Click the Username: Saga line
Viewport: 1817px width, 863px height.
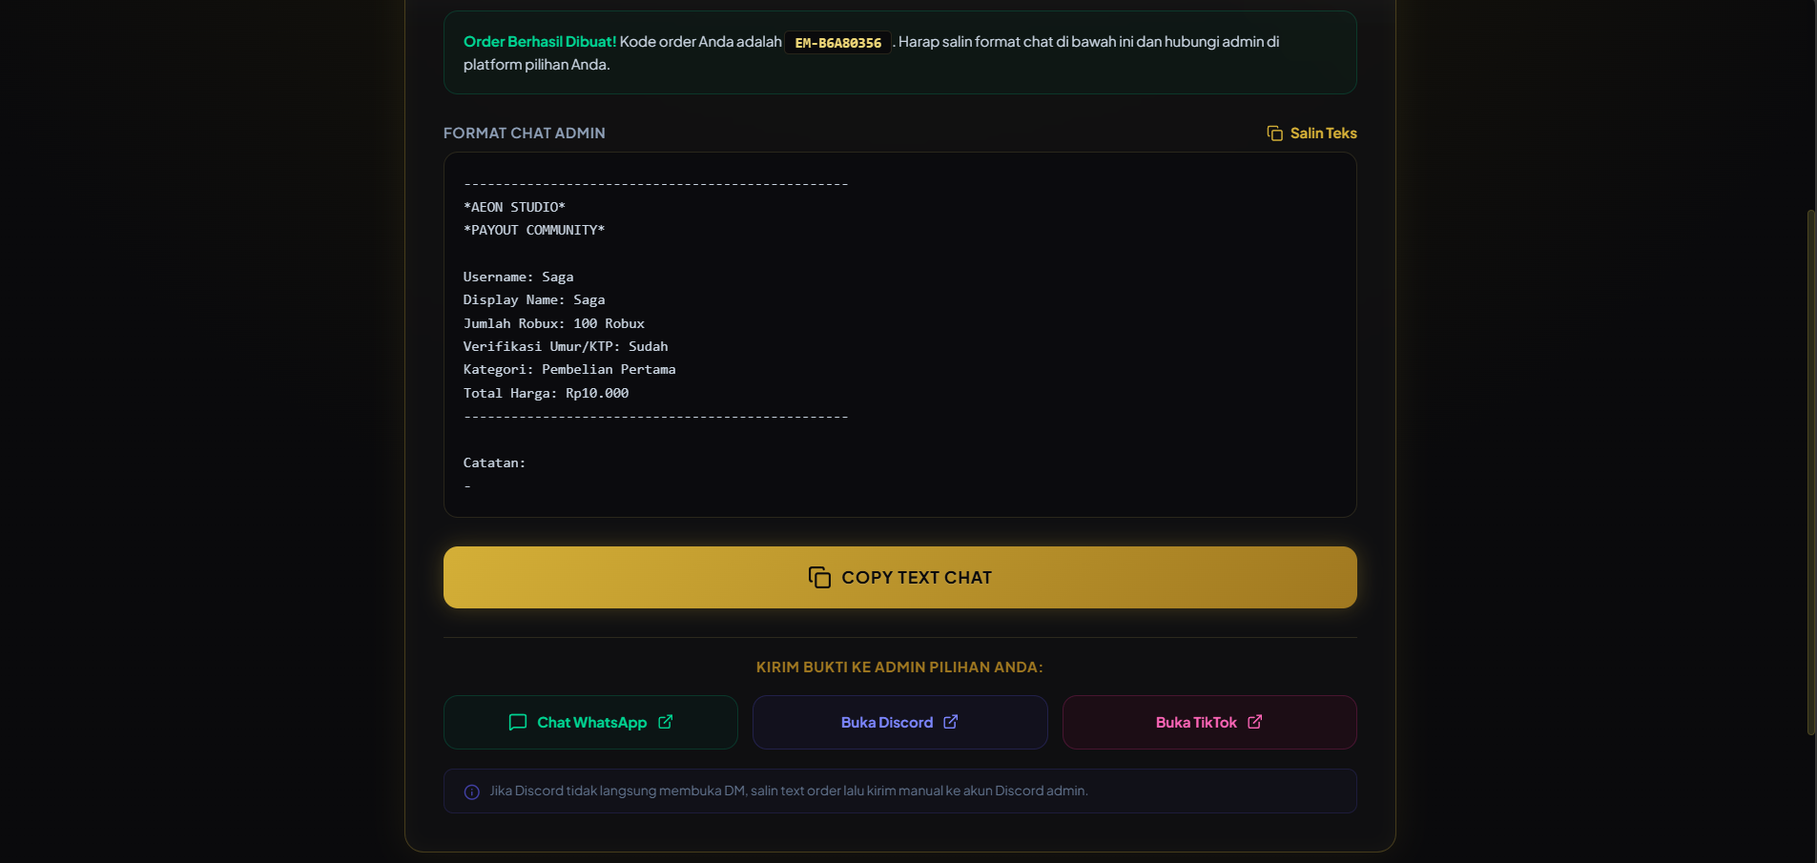pos(518,277)
